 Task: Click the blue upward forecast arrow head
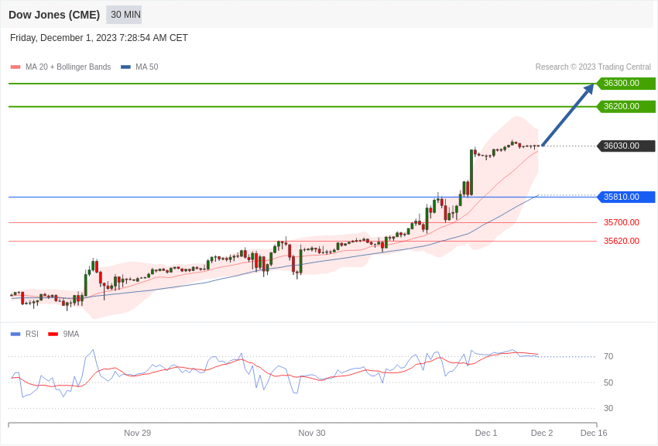(x=589, y=88)
